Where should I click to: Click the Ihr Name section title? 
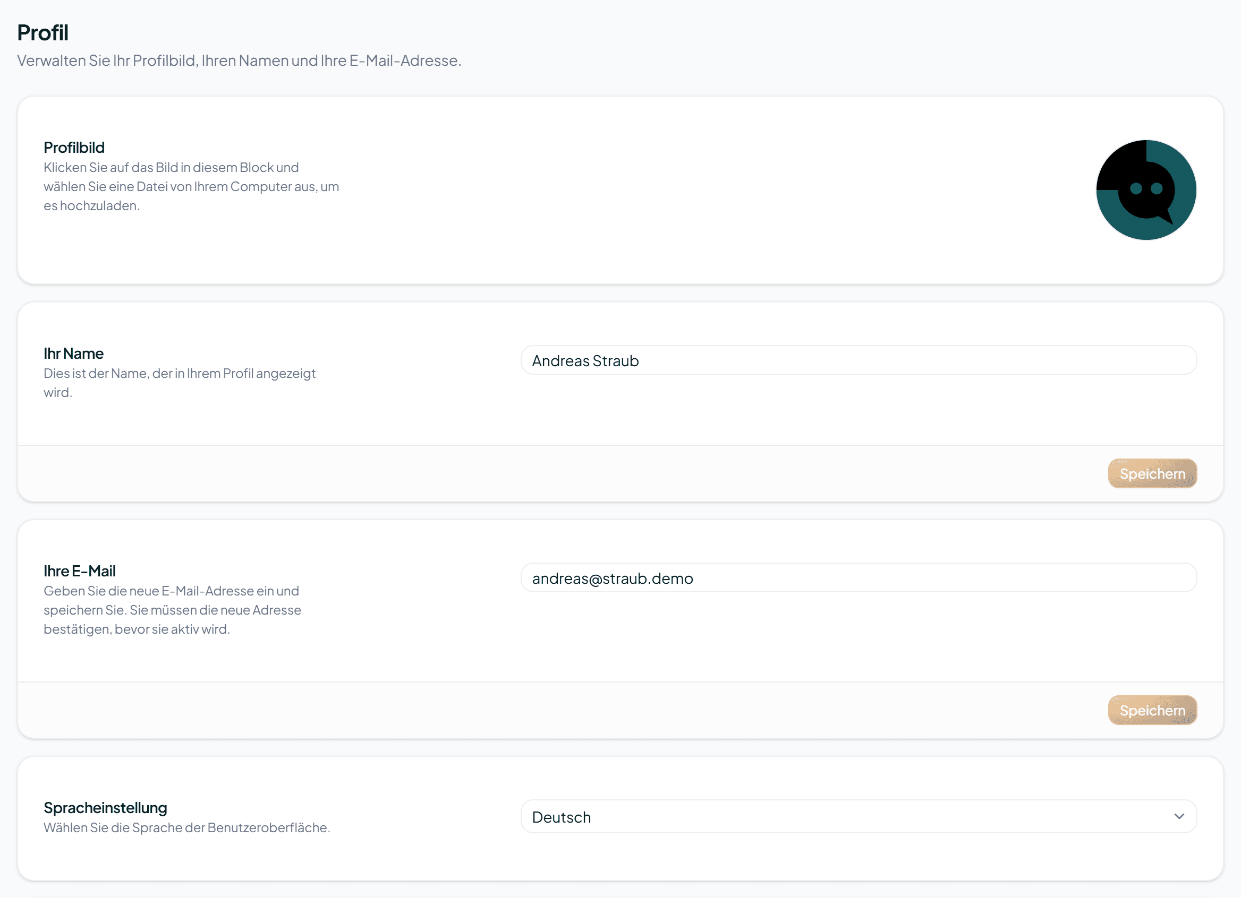(73, 353)
